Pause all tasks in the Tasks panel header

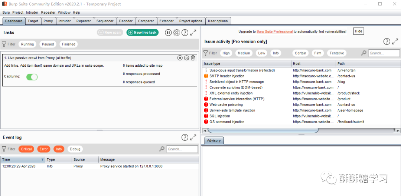tap(168, 32)
